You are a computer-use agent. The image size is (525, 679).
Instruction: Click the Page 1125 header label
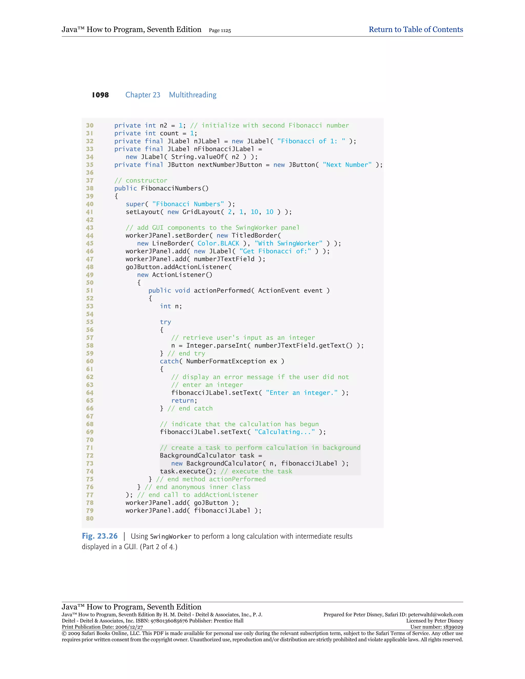tap(220, 30)
